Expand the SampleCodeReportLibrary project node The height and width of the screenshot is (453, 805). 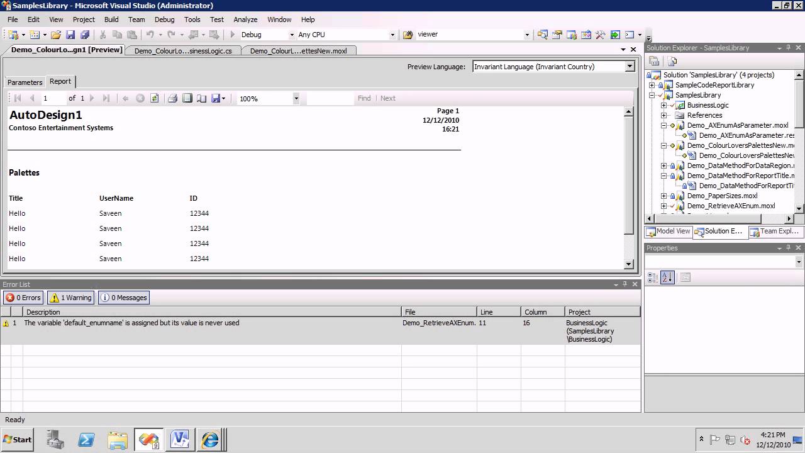click(x=652, y=85)
